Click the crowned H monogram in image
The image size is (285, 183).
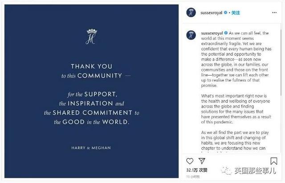(91, 36)
